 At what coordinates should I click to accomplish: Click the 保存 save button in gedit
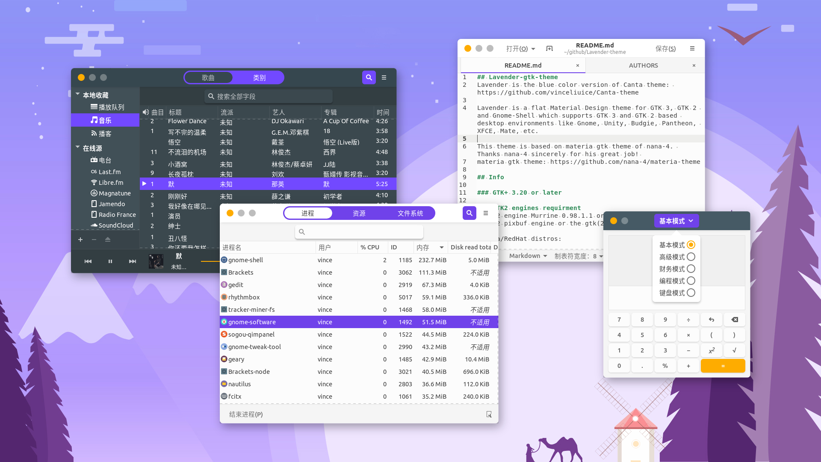click(666, 49)
